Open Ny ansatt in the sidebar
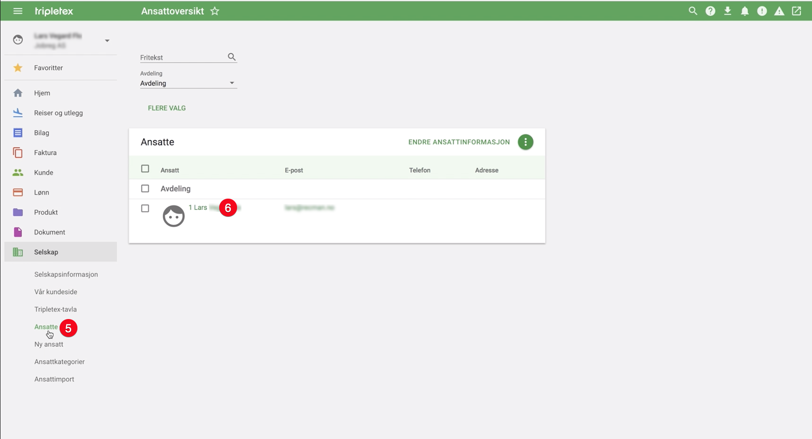The width and height of the screenshot is (812, 439). 49,344
